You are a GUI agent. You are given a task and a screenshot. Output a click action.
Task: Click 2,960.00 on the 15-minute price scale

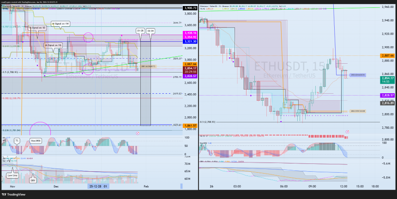coord(387,7)
